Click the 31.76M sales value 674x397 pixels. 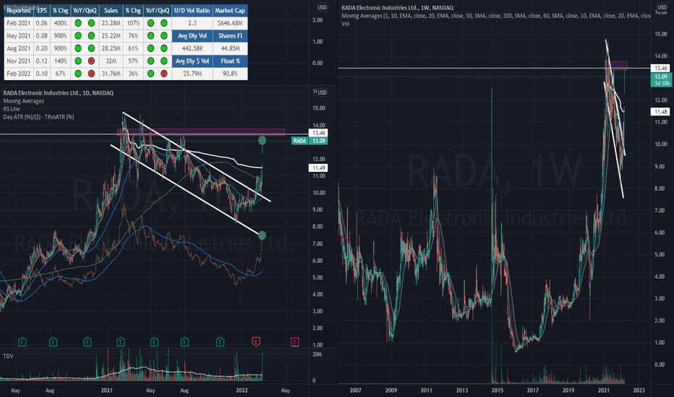tap(111, 74)
